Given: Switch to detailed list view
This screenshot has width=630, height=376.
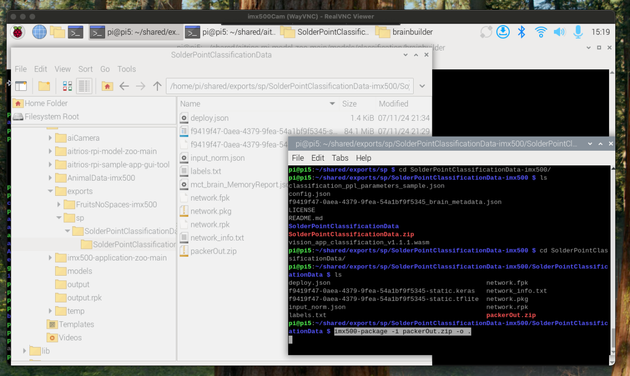Looking at the screenshot, I should [84, 86].
